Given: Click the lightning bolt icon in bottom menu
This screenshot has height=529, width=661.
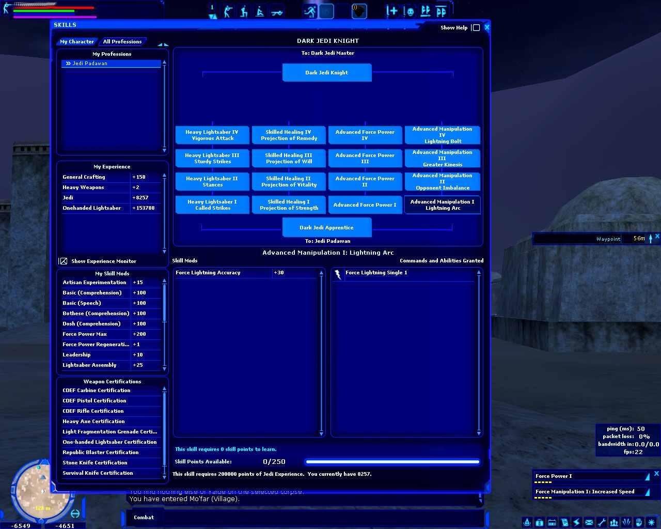Looking at the screenshot, I should [x=577, y=522].
